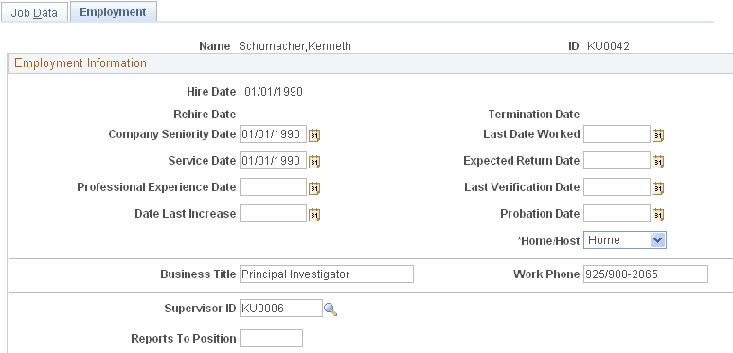
Task: Edit the Supervisor ID field
Action: pyautogui.click(x=281, y=309)
